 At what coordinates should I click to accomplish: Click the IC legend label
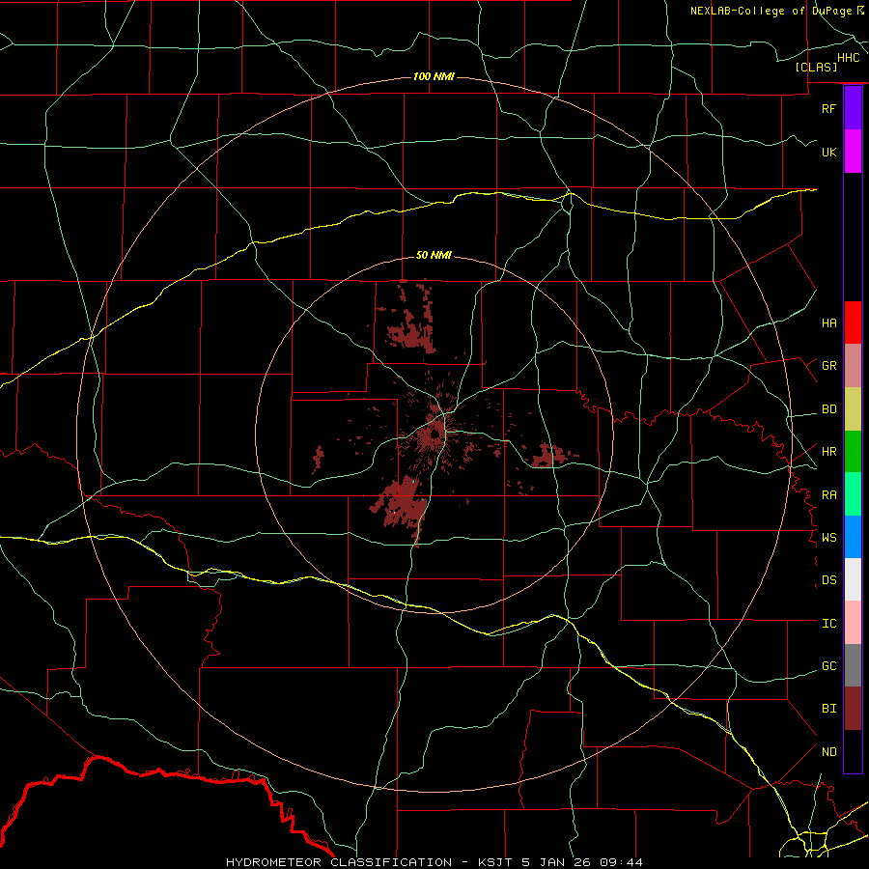click(x=828, y=624)
